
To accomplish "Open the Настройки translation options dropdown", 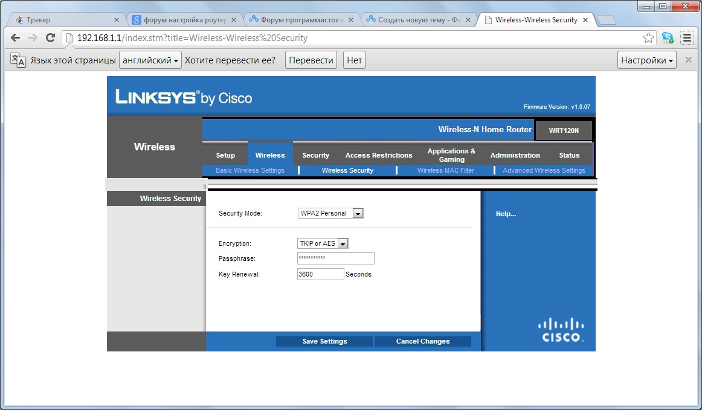I will (x=647, y=60).
